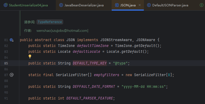Viewport: 205px width, 104px height.
Task: Click line number 81 in gutter
Action: [x=6, y=40]
